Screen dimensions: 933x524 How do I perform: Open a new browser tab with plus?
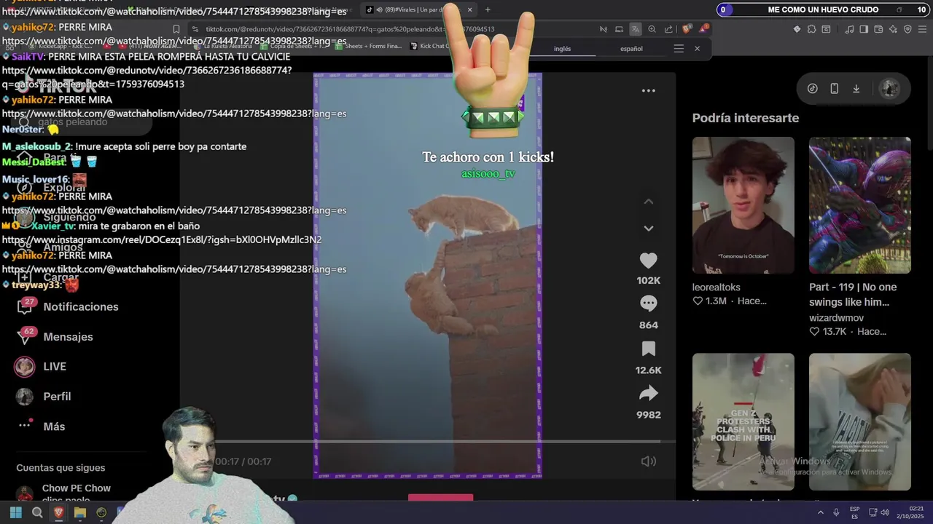click(488, 9)
